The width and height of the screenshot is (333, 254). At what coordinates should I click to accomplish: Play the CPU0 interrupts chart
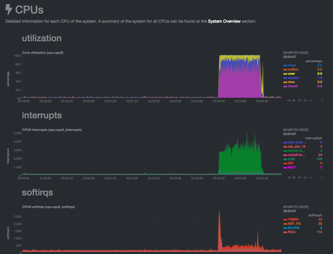(x=294, y=178)
